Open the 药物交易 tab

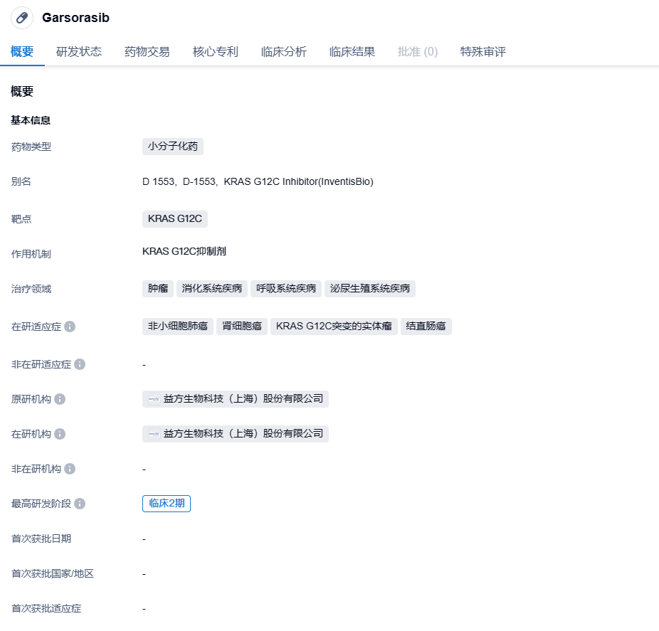pos(147,52)
